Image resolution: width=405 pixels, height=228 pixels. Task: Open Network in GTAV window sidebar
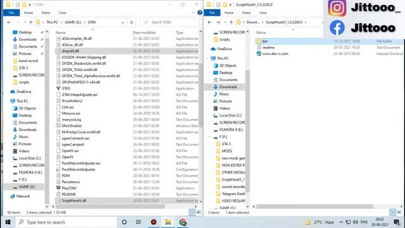[23, 196]
